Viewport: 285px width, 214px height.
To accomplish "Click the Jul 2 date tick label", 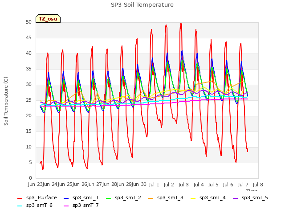I will [x=169, y=185].
